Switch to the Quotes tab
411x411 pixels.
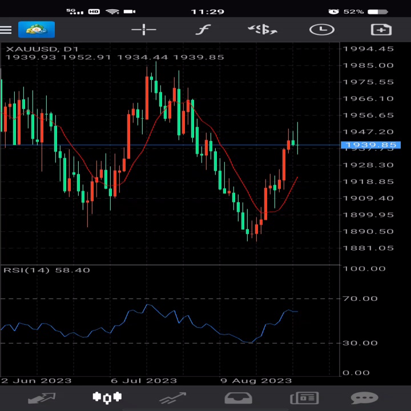coord(42,398)
